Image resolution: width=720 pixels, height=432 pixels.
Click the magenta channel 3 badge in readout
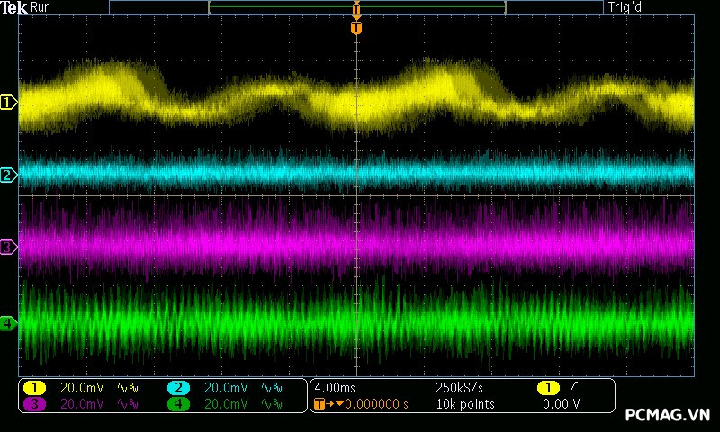pyautogui.click(x=34, y=404)
